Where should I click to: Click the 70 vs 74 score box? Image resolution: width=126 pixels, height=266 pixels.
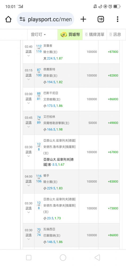(39, 232)
